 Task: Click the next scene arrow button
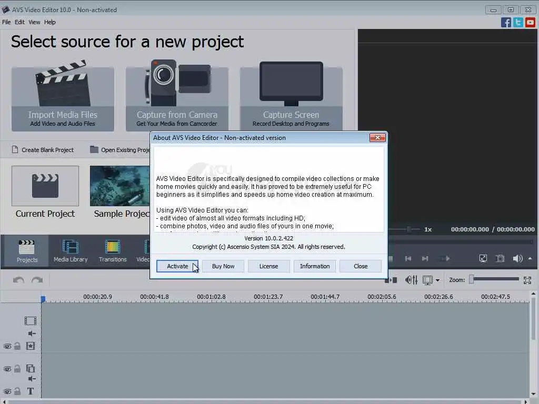pos(444,258)
